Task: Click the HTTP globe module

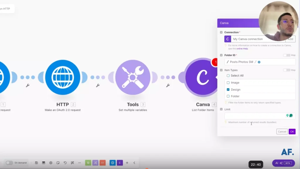Action: (63, 77)
